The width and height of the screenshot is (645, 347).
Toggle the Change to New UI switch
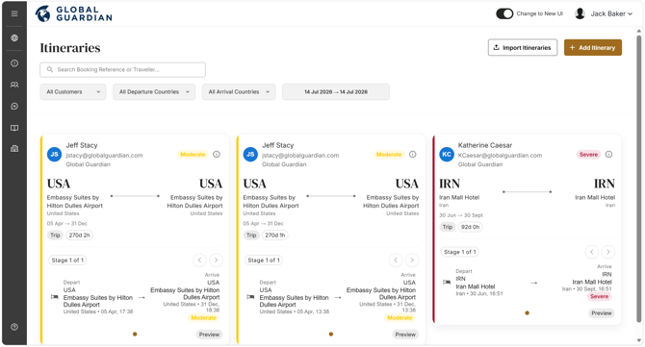[504, 13]
